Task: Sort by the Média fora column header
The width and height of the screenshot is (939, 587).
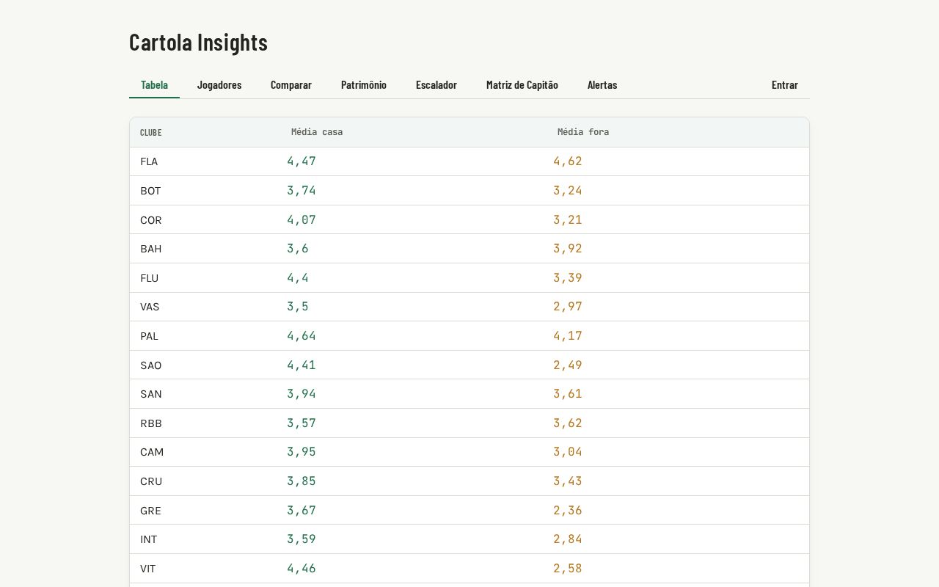Action: click(x=583, y=132)
